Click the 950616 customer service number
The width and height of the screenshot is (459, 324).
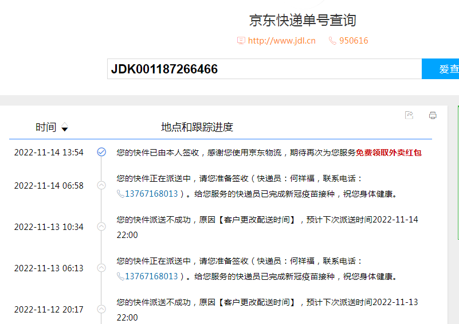[354, 41]
